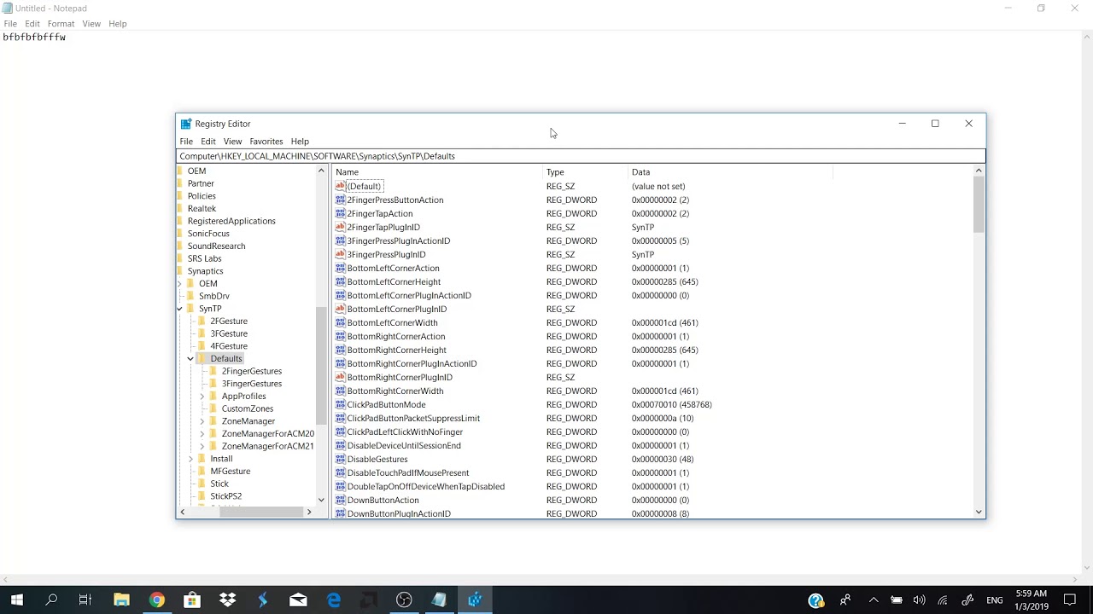Click the Notepad text containing bfbfbfbfffw

pyautogui.click(x=34, y=38)
